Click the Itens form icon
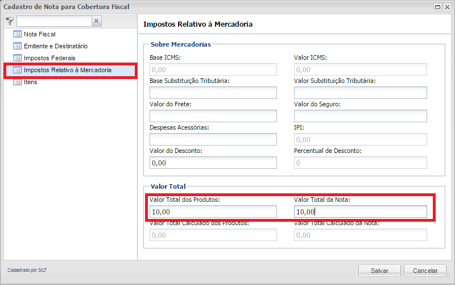 click(x=17, y=82)
